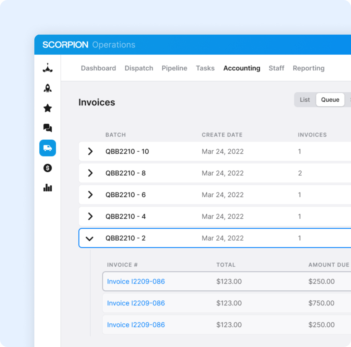Click the Accounting tab
The width and height of the screenshot is (351, 347).
tap(242, 68)
